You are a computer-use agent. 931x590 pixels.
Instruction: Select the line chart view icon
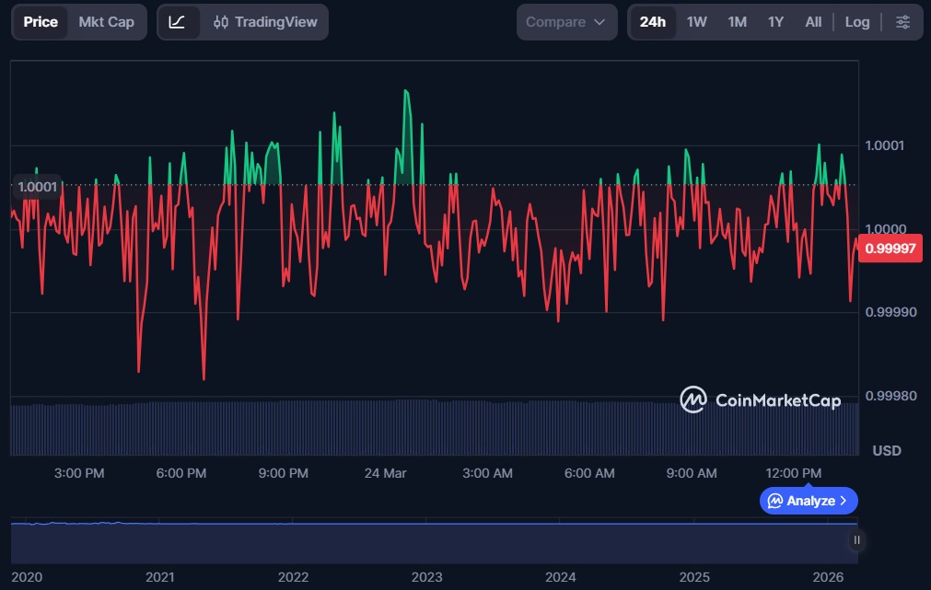(x=178, y=22)
